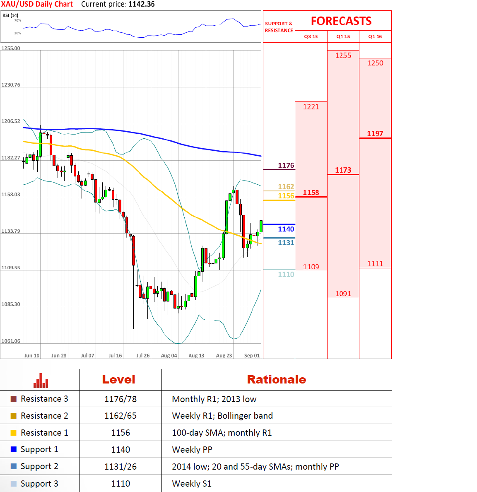Click the XAU/USD Daily Chart title
Image resolution: width=477 pixels, height=492 pixels.
click(37, 4)
